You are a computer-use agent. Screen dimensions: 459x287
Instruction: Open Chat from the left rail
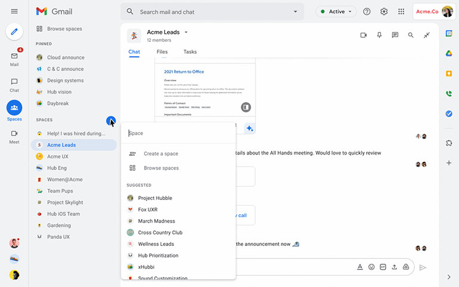(x=14, y=85)
